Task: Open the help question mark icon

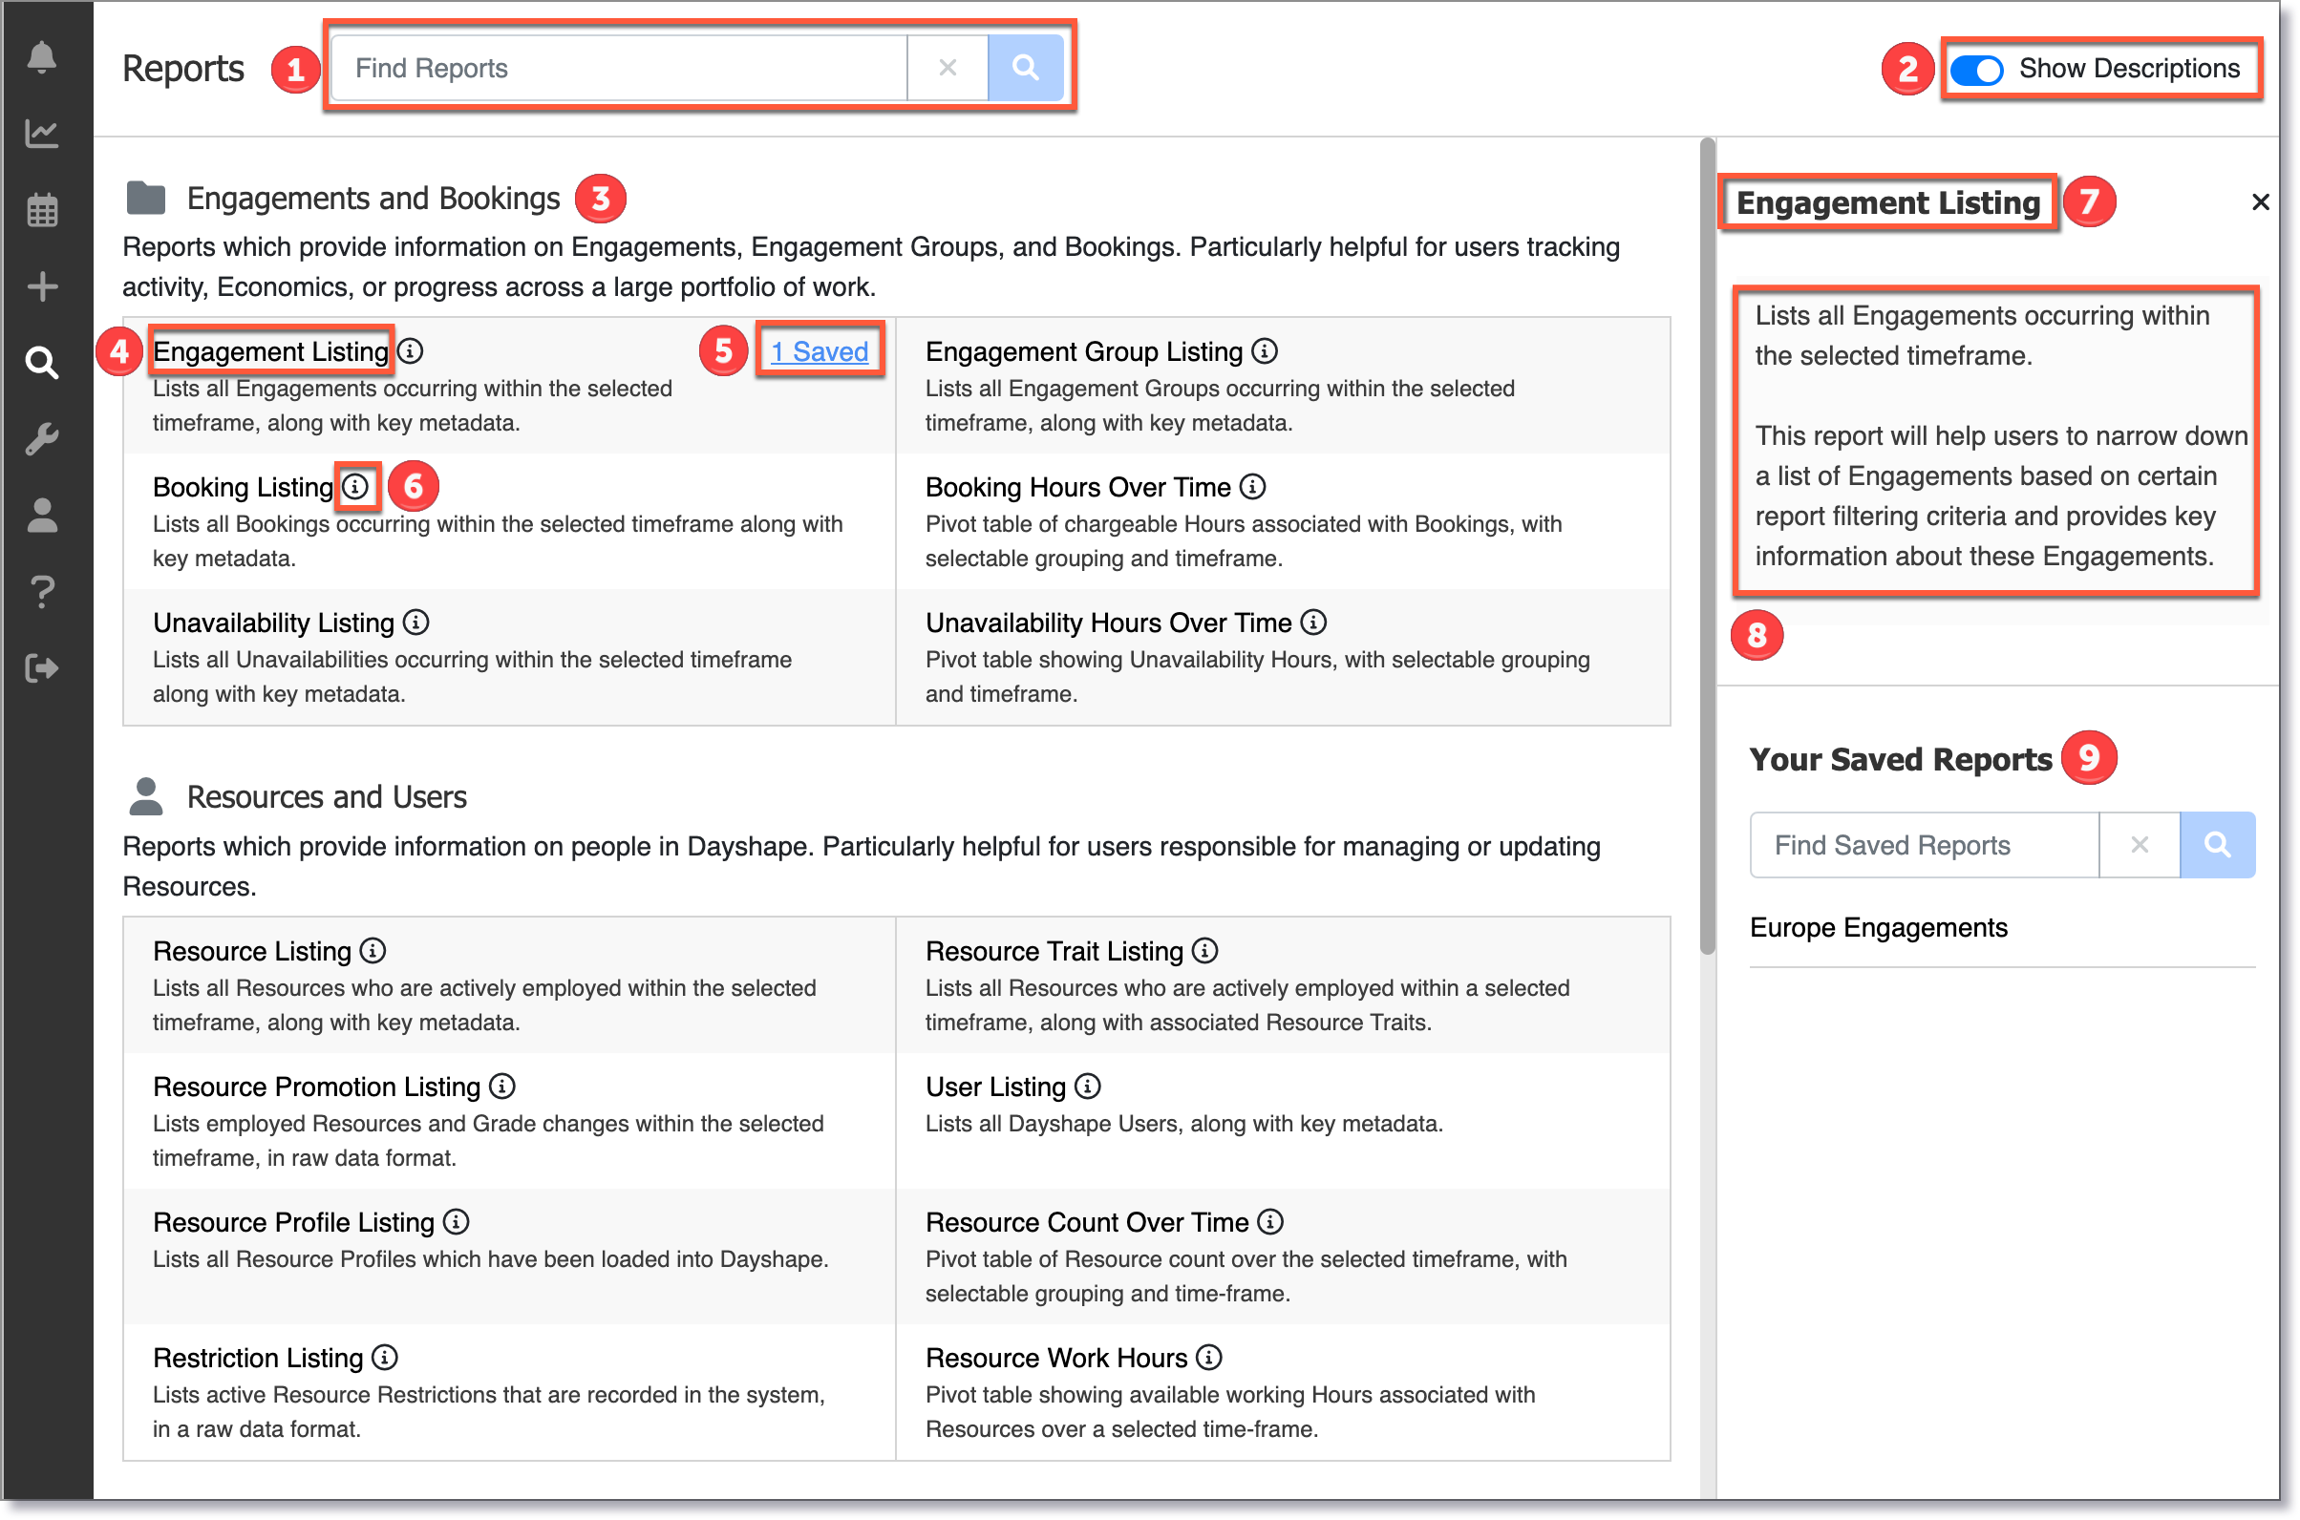Action: (x=42, y=591)
